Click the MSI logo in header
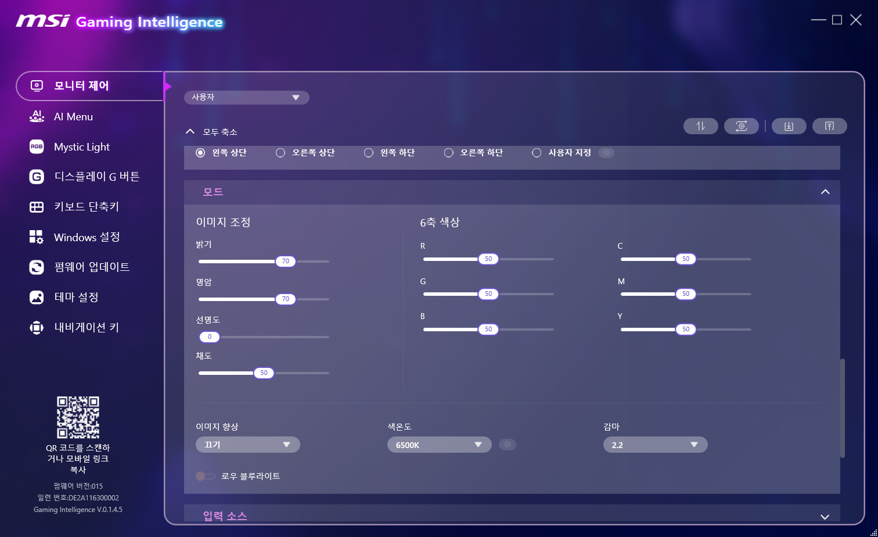The height and width of the screenshot is (537, 878). [x=42, y=22]
